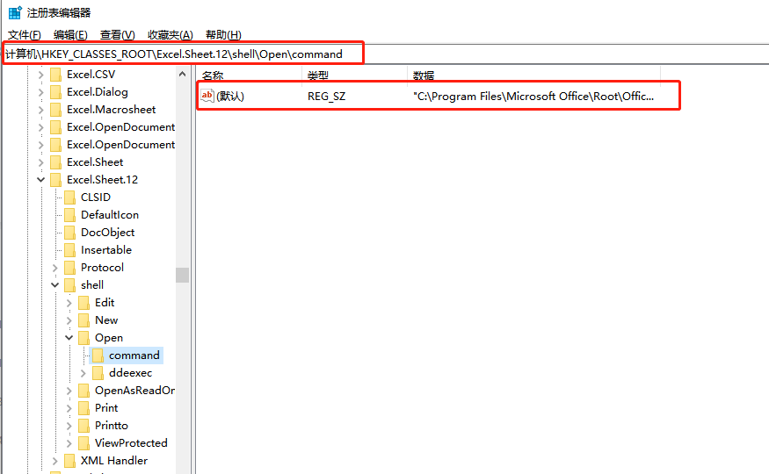
Task: Select the Protocol folder icon
Action: tap(70, 268)
